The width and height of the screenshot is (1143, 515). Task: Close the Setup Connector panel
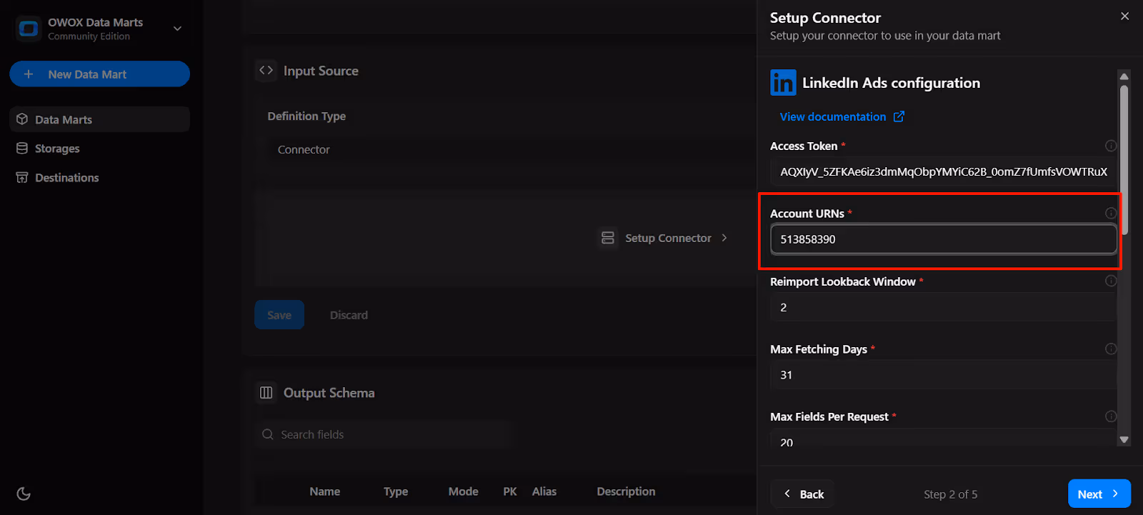pos(1125,16)
